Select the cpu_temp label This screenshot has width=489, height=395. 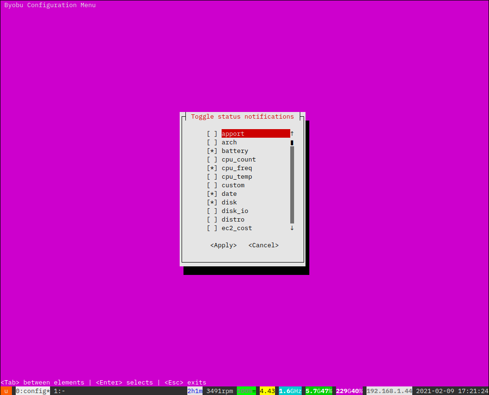(237, 177)
